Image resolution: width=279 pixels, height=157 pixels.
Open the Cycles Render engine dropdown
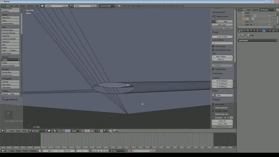107,6
